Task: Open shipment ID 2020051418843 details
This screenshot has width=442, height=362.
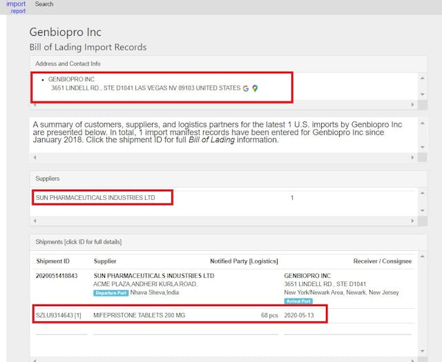Action: pyautogui.click(x=57, y=276)
